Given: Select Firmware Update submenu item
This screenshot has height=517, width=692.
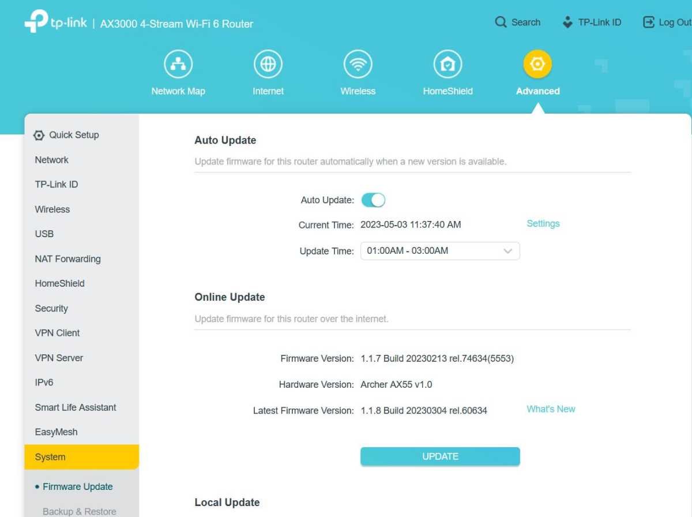Looking at the screenshot, I should coord(77,487).
